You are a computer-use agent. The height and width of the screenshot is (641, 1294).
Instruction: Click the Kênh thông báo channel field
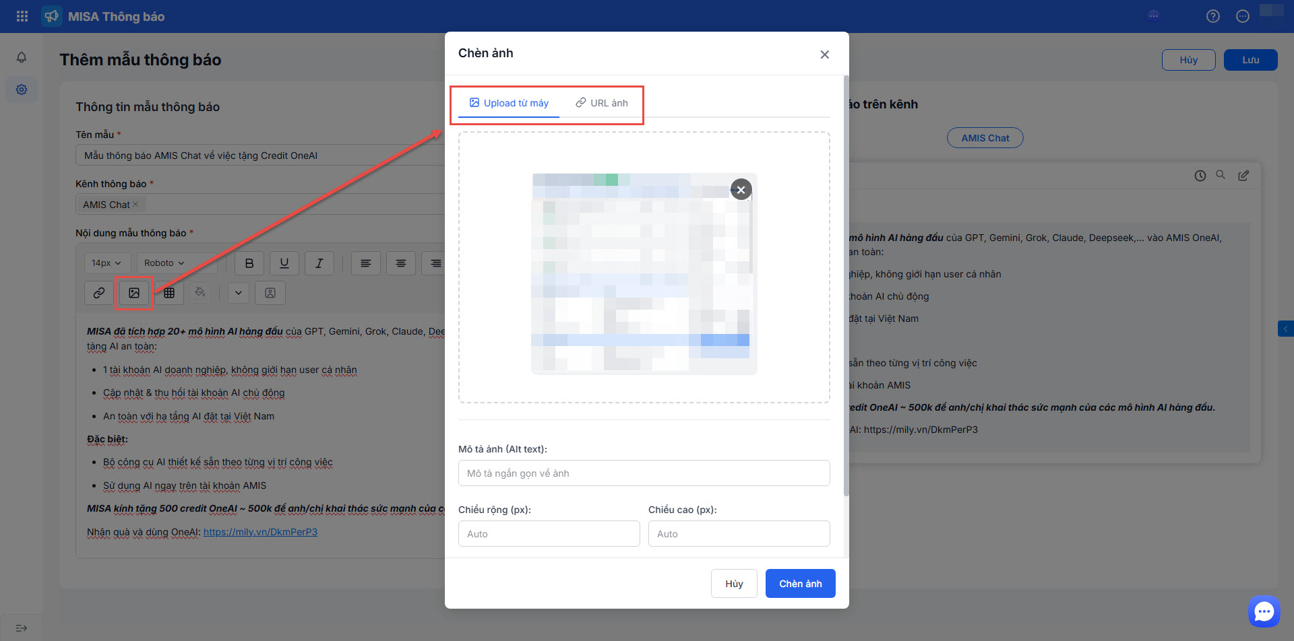tap(260, 205)
